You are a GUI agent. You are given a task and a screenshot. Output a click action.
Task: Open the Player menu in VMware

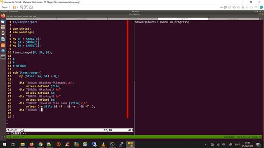point(5,7)
